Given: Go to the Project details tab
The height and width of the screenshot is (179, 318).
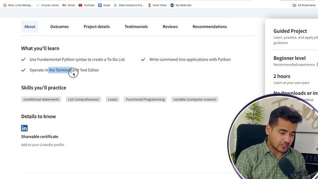Looking at the screenshot, I should [x=96, y=26].
